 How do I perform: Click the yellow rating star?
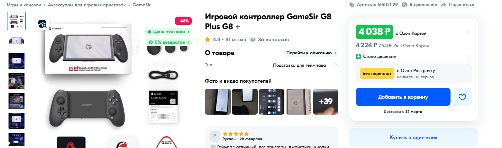(x=208, y=39)
